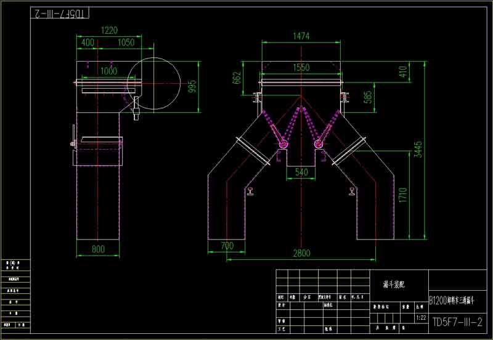Select the 1:22 scale cell
This screenshot has width=493, height=340.
pyautogui.click(x=420, y=318)
